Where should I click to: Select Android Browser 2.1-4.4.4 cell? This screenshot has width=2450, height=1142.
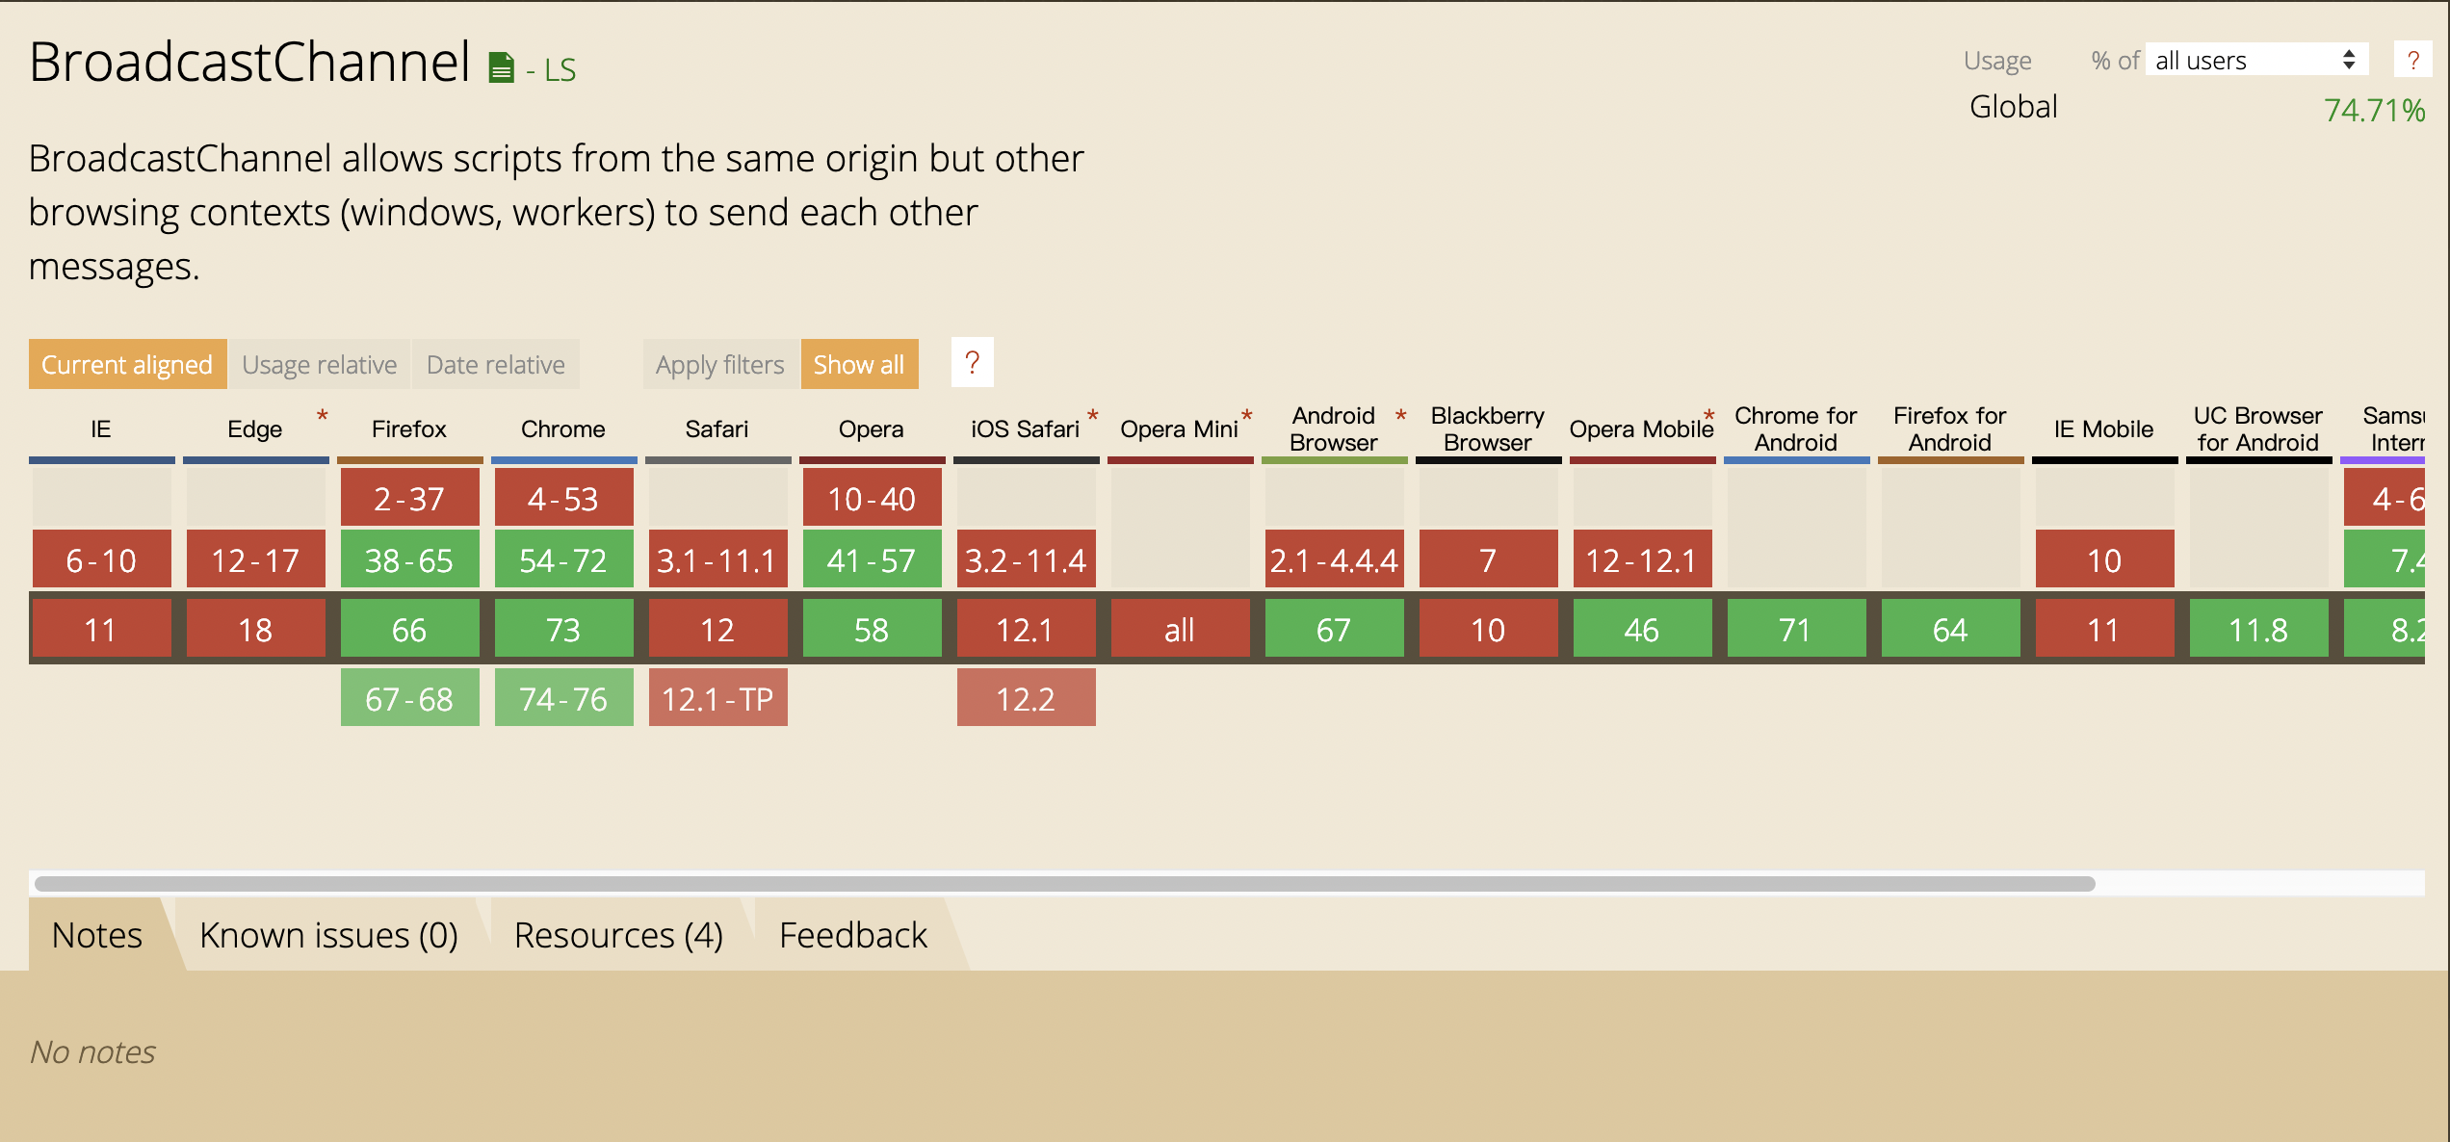(1335, 558)
